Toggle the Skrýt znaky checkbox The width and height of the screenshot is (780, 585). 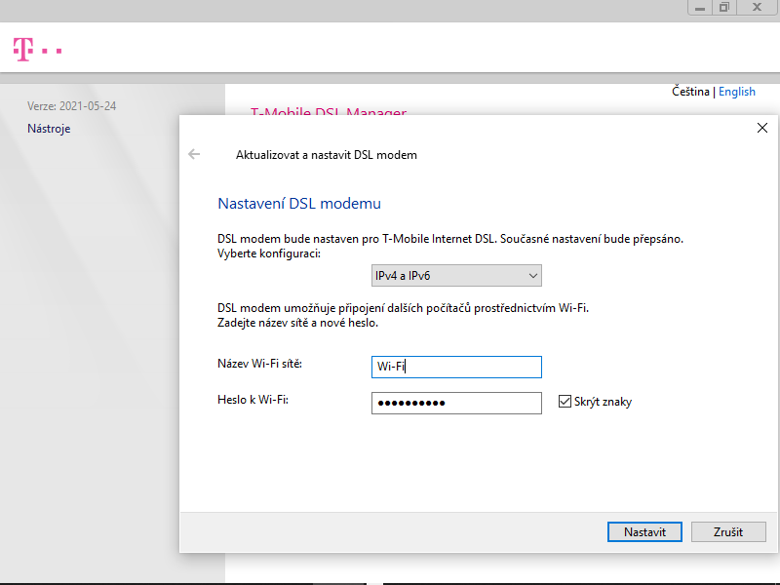click(565, 402)
